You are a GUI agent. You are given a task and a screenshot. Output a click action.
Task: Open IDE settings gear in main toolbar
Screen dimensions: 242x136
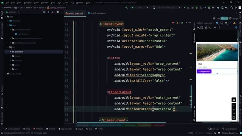click(236, 8)
